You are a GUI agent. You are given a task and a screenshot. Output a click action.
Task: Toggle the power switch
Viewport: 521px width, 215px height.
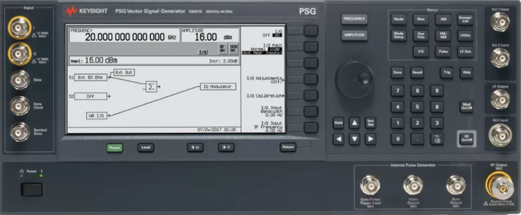[32, 190]
